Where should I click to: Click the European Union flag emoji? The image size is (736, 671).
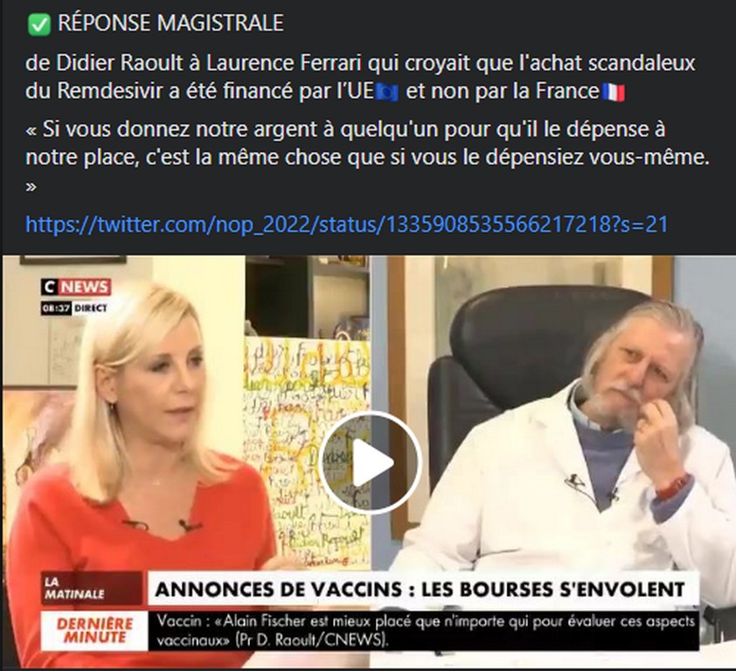[x=388, y=93]
